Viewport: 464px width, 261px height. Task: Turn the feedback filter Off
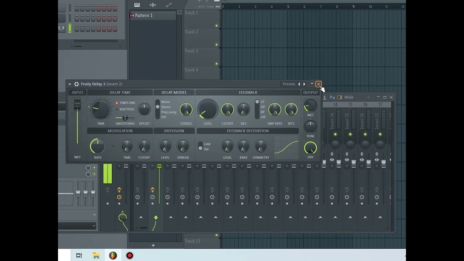point(263,117)
